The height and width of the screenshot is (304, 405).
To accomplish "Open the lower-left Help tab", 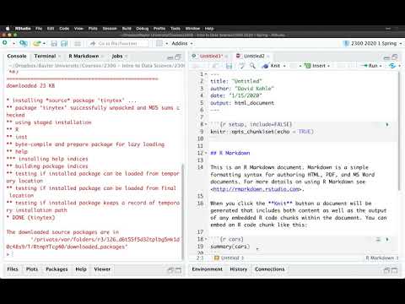I will click(x=81, y=269).
